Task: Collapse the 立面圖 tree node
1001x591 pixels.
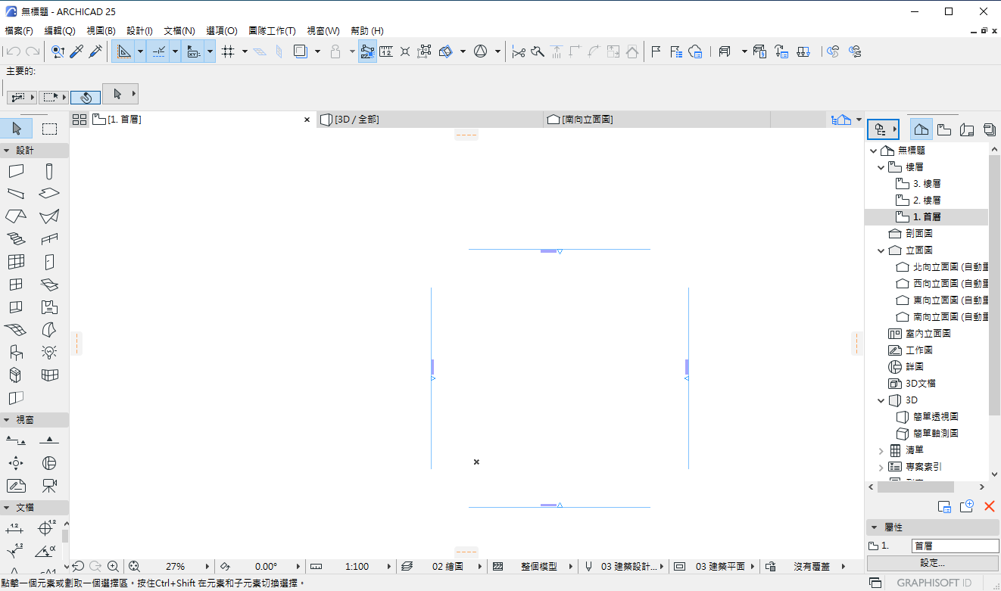Action: 881,250
